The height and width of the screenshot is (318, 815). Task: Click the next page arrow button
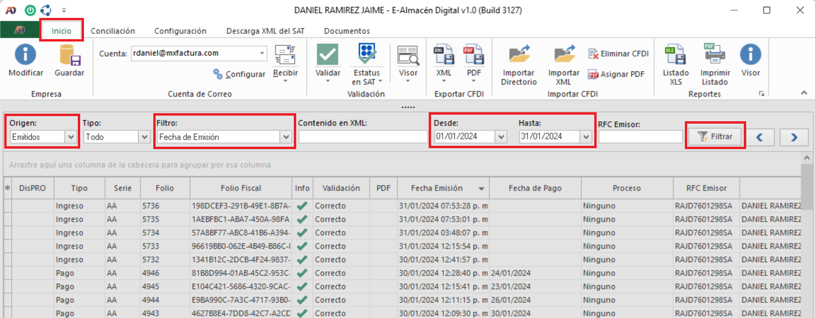click(x=794, y=137)
